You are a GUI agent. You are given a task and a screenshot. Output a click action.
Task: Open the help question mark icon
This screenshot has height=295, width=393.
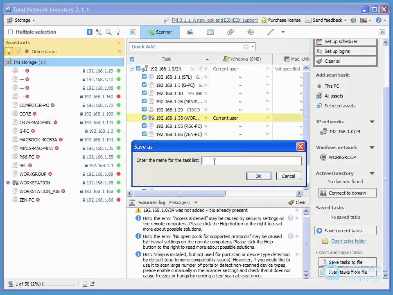click(378, 20)
